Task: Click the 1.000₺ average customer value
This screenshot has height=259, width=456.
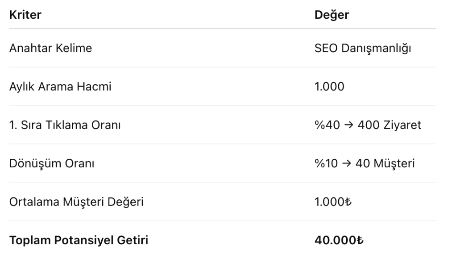Action: coord(332,202)
